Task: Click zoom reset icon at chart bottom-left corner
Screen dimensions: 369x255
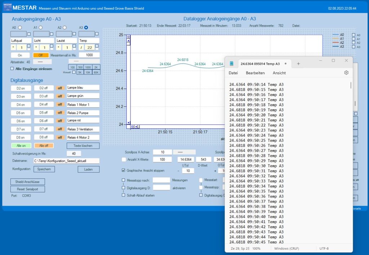Action: (x=132, y=127)
